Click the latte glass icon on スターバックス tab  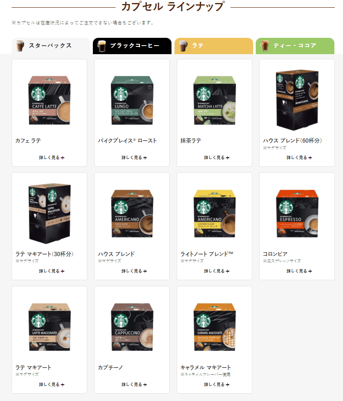[20, 46]
